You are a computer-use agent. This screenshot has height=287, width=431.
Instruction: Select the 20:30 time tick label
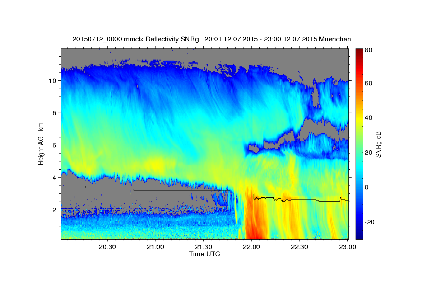pyautogui.click(x=107, y=247)
